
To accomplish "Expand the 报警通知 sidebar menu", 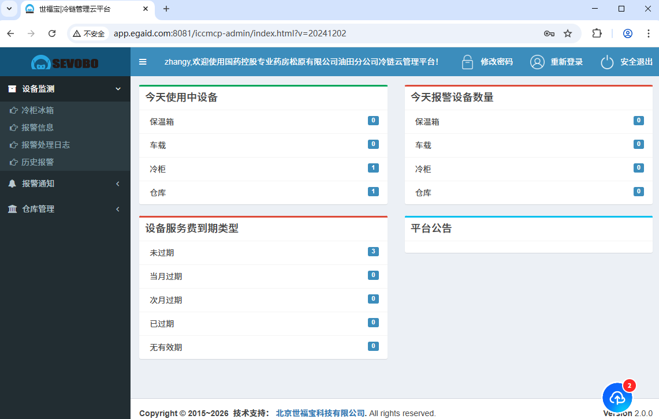I will 65,184.
